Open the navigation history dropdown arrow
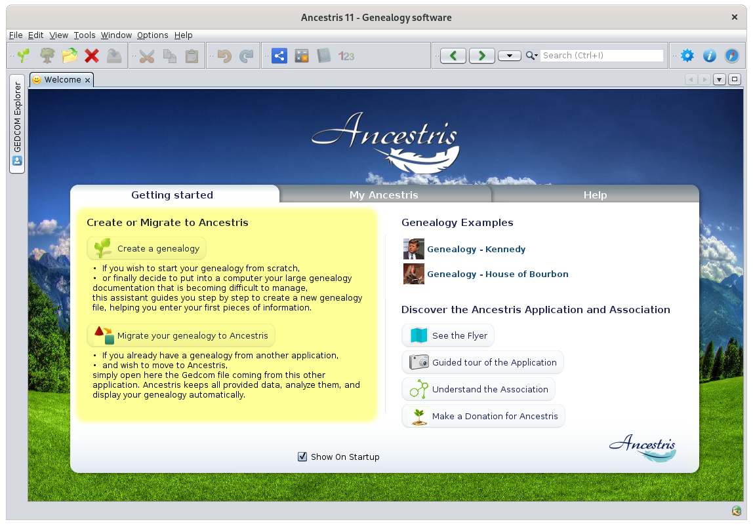Screen dimensions: 753x526 (x=510, y=56)
